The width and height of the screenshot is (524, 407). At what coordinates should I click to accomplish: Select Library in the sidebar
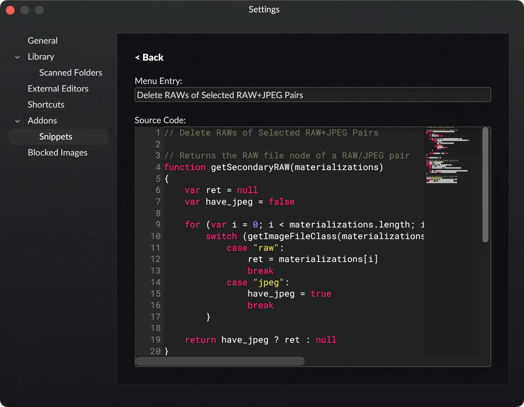click(x=41, y=57)
